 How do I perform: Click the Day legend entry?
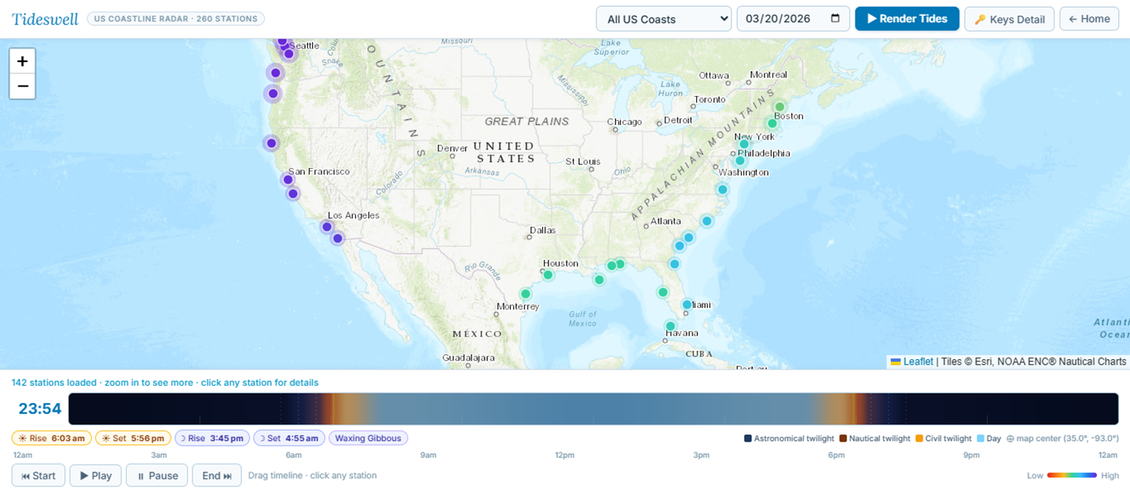[989, 438]
